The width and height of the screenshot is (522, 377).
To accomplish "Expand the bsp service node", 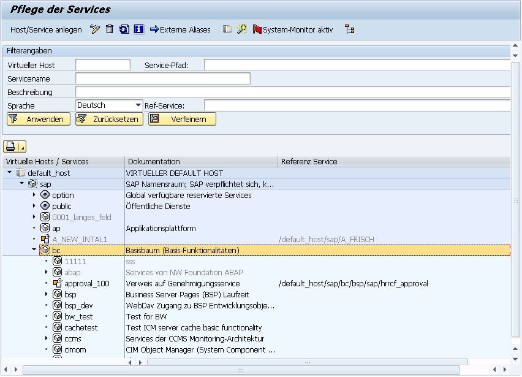I will [46, 294].
